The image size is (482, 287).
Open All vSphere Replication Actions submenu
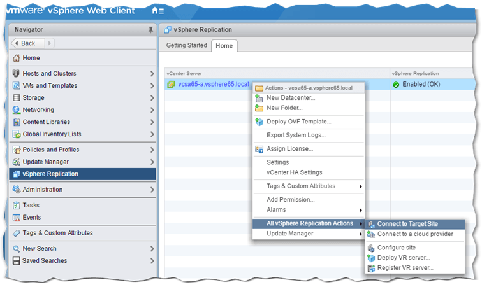pyautogui.click(x=309, y=223)
